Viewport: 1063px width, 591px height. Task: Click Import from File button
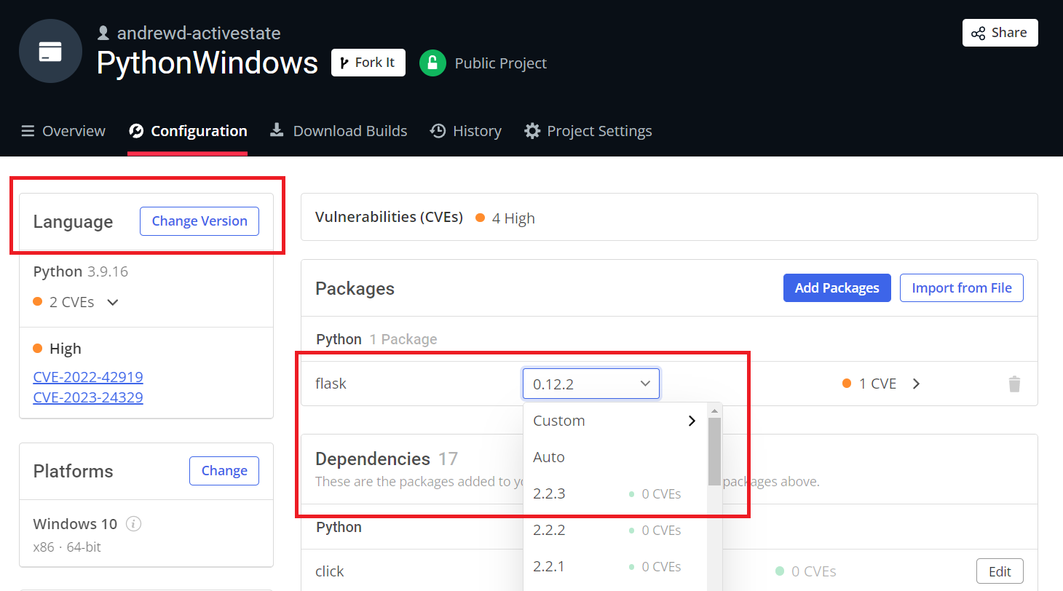(x=962, y=288)
